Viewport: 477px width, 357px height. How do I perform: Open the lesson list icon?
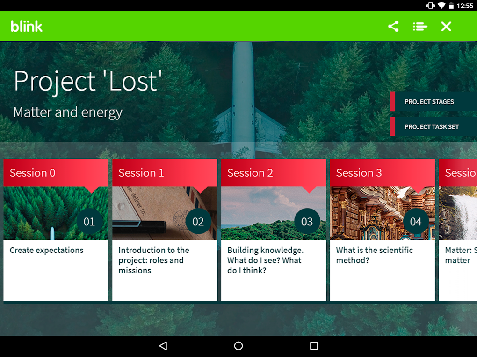click(419, 27)
